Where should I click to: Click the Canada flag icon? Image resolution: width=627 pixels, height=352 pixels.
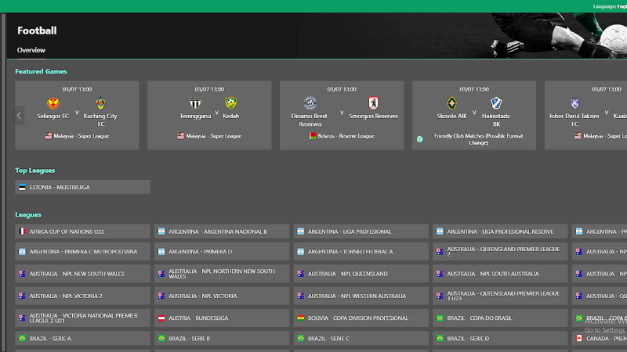pos(578,339)
